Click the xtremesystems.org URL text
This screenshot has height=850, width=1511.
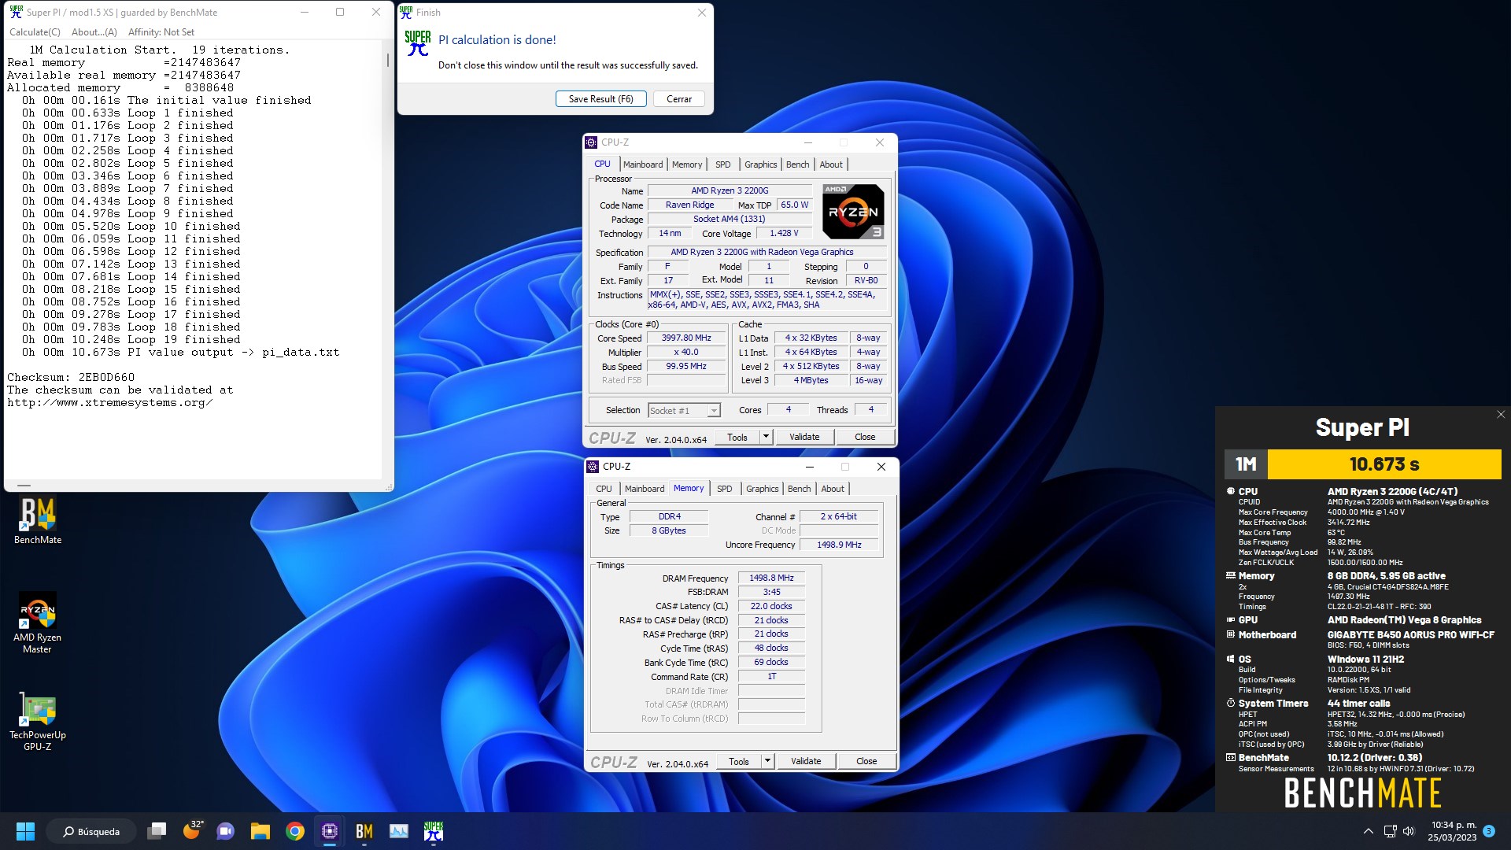(x=110, y=402)
